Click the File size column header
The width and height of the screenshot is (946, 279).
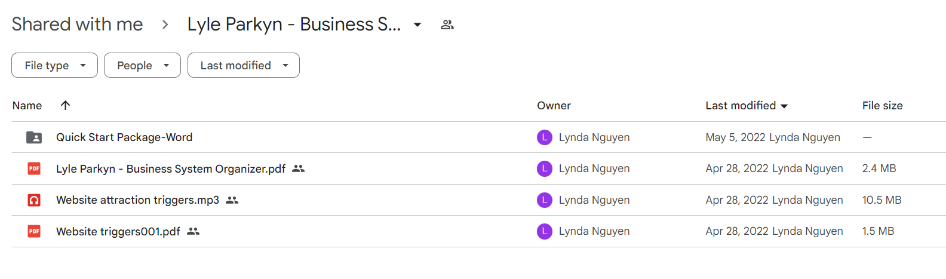(882, 106)
